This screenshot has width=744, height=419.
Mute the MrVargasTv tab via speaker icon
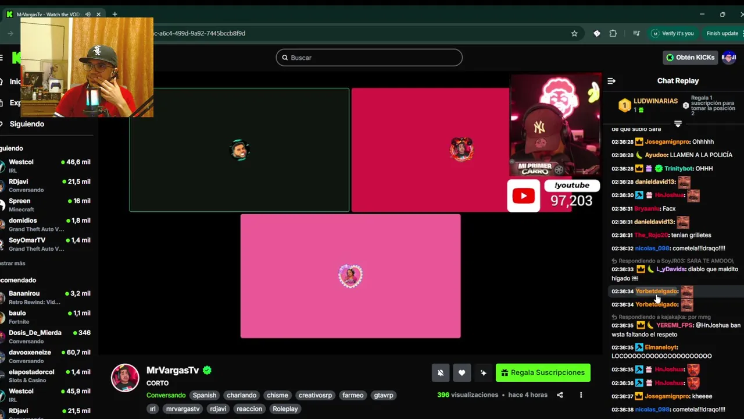88,14
